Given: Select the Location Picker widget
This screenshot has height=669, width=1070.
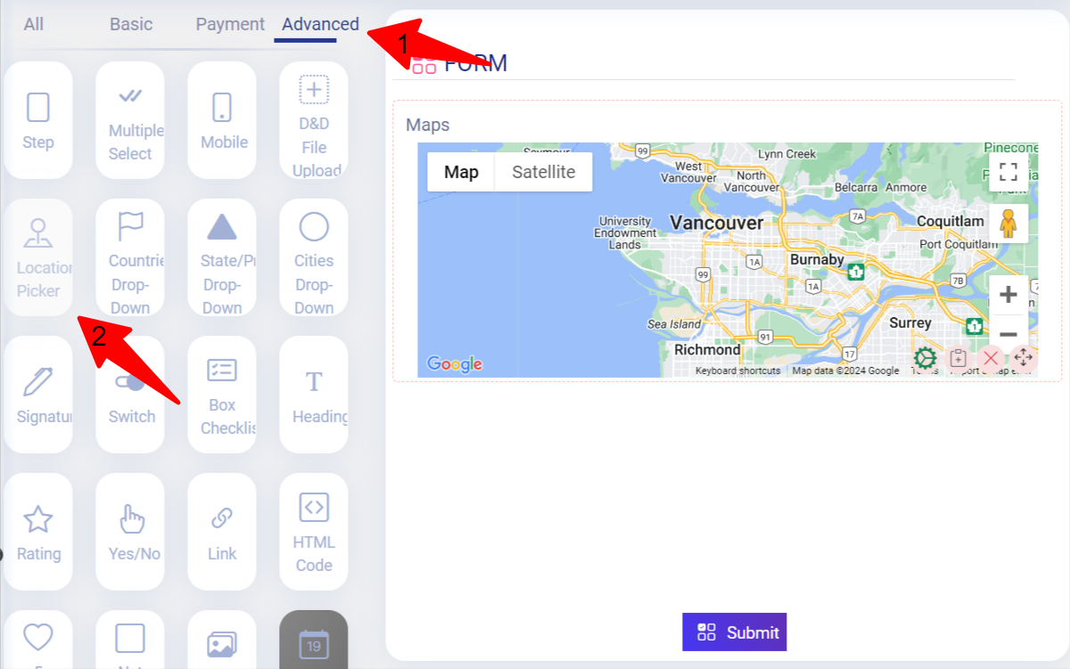Looking at the screenshot, I should [x=38, y=257].
